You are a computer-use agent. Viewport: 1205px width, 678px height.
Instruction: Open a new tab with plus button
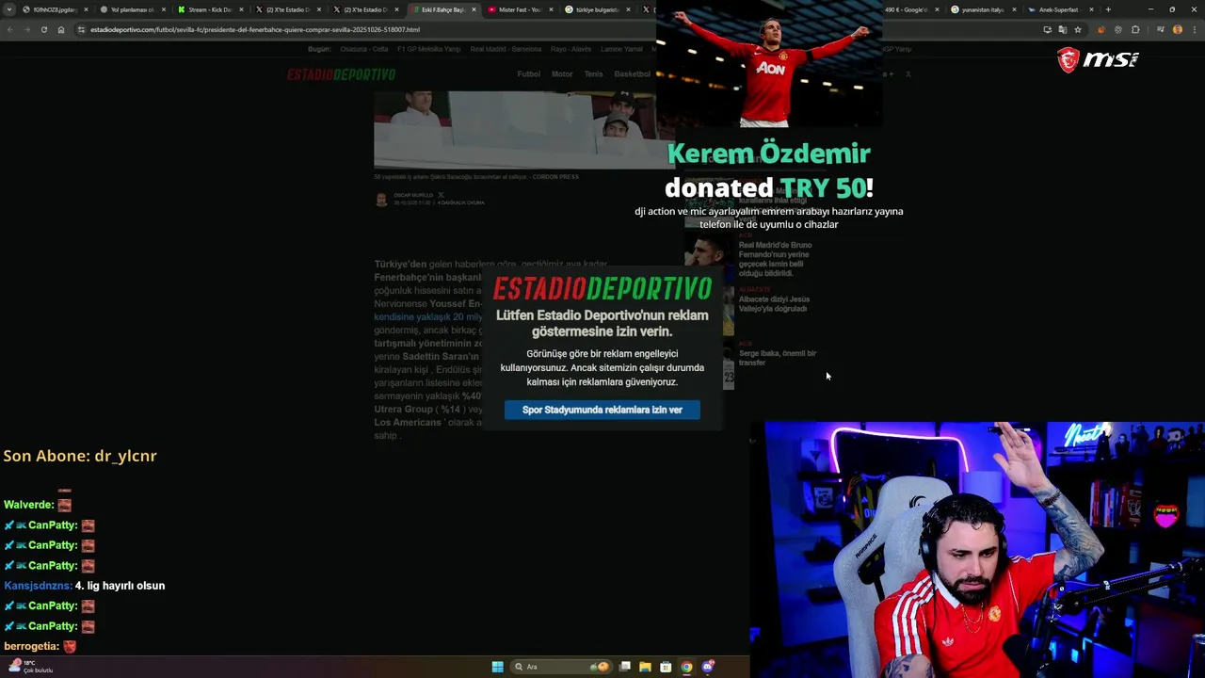click(1108, 9)
